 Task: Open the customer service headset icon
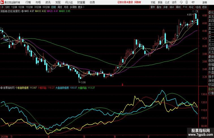coord(181,2)
